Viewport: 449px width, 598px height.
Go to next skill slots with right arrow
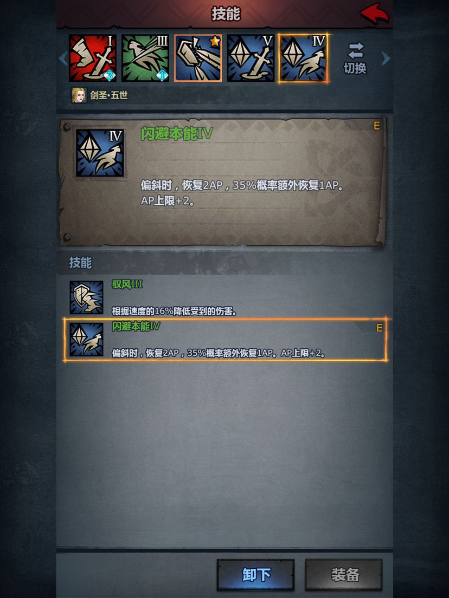click(x=386, y=58)
